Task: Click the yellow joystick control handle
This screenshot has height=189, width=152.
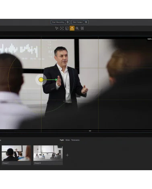Action: 41,80
